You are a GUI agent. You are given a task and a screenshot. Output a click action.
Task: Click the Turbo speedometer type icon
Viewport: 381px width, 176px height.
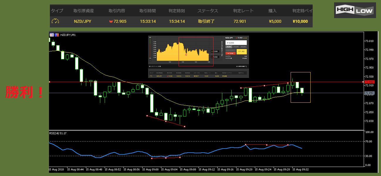point(55,21)
